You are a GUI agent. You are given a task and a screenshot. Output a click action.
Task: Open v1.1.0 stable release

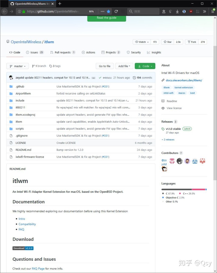pos(173,129)
